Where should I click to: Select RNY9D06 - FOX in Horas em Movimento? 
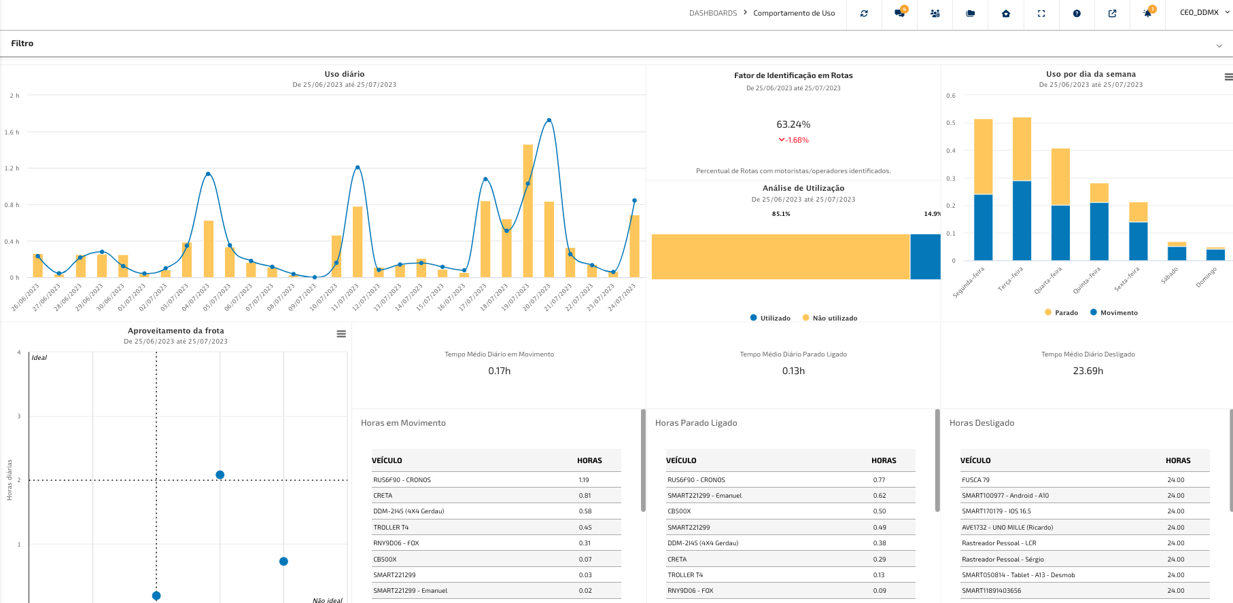[496, 543]
